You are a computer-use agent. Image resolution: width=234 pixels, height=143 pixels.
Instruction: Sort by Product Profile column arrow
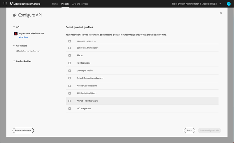[x=95, y=41]
